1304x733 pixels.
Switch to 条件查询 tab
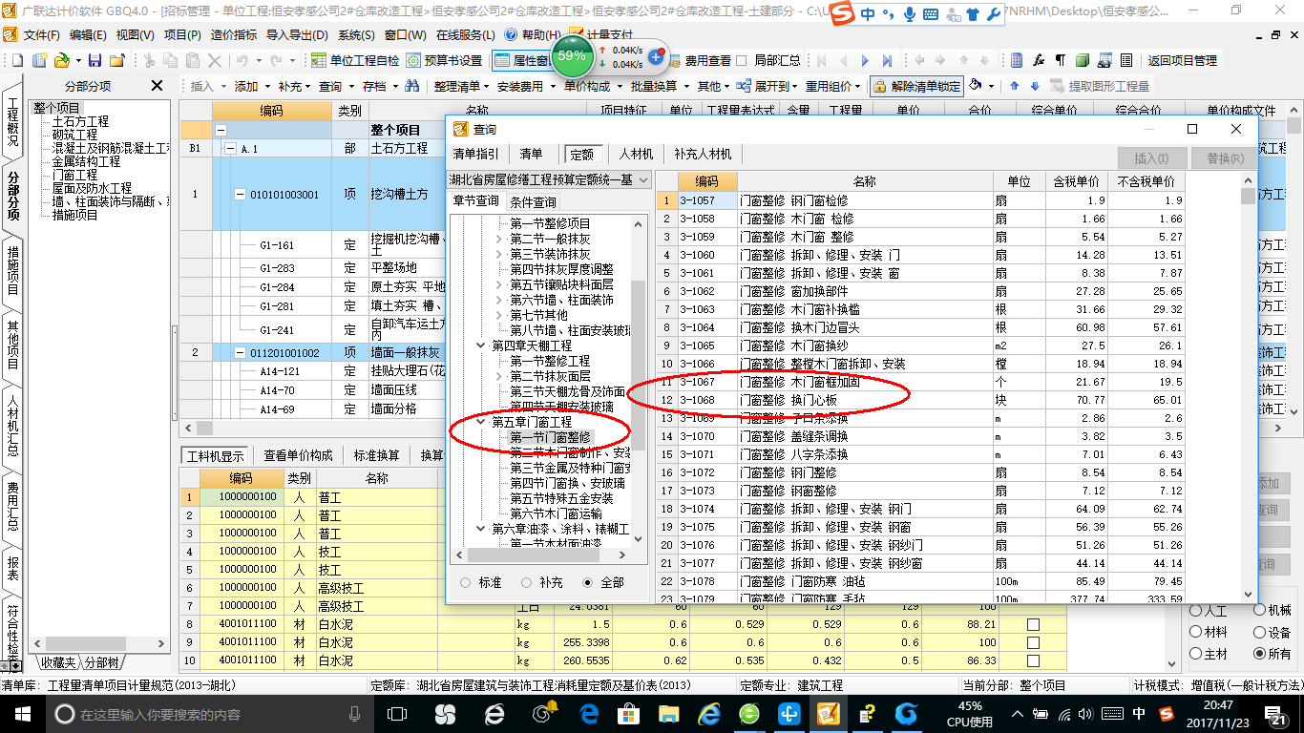point(533,202)
